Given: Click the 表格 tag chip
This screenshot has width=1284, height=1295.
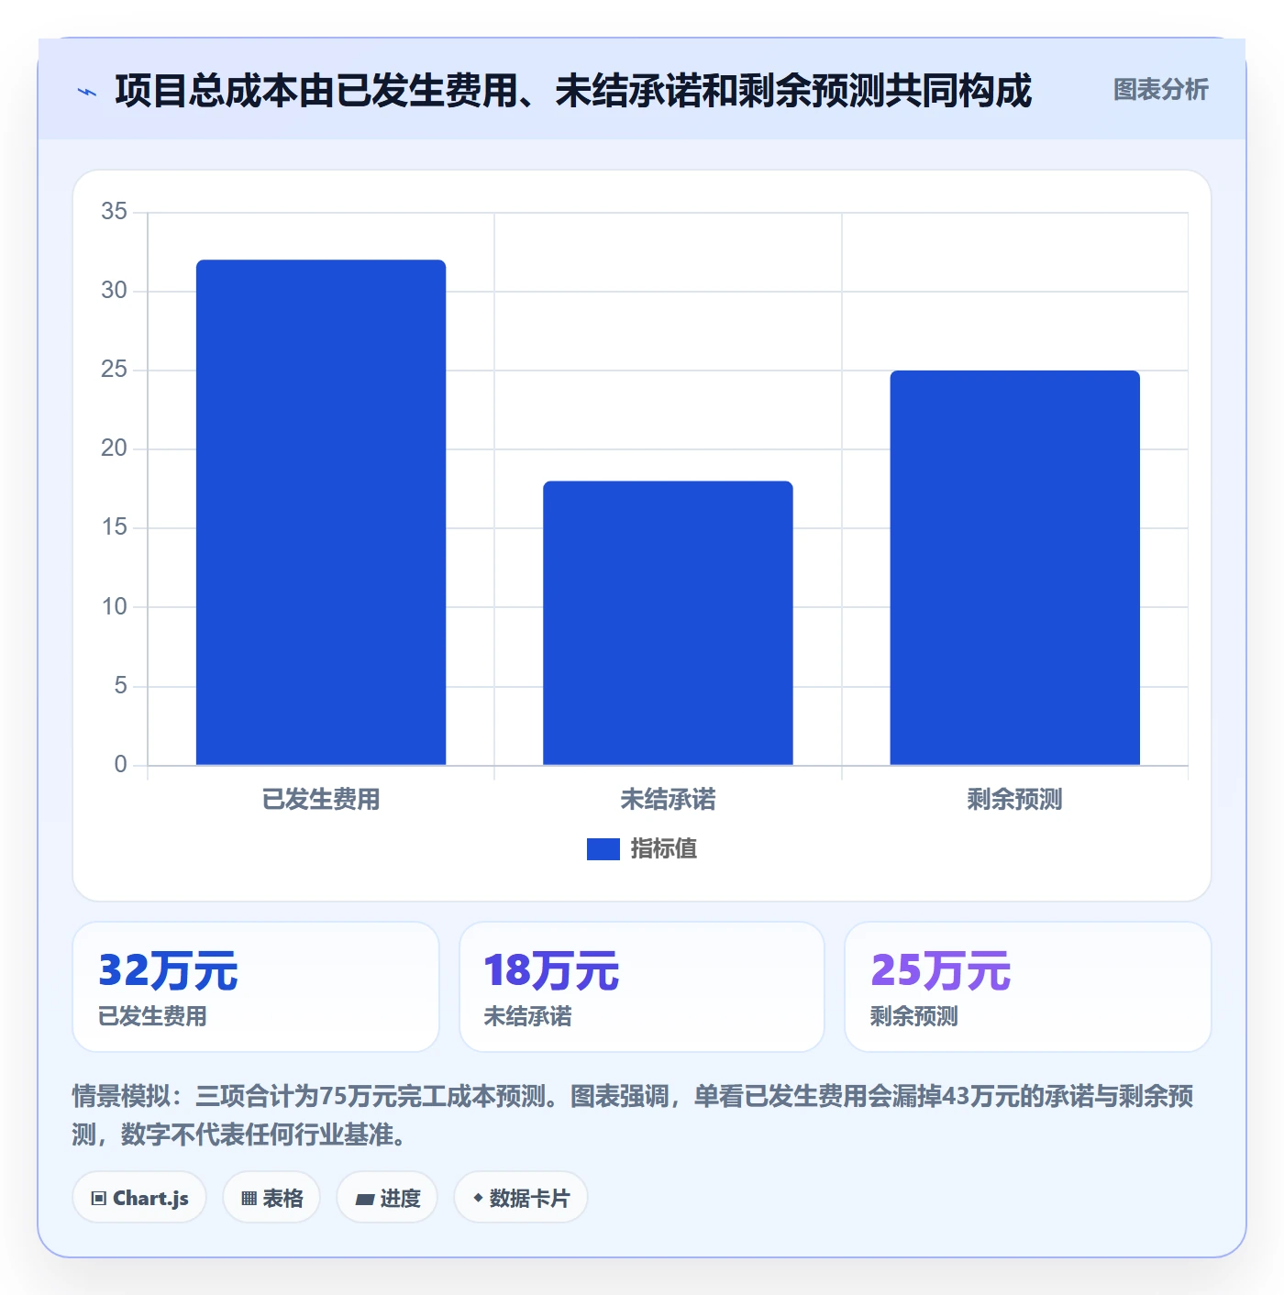Looking at the screenshot, I should pos(271,1198).
